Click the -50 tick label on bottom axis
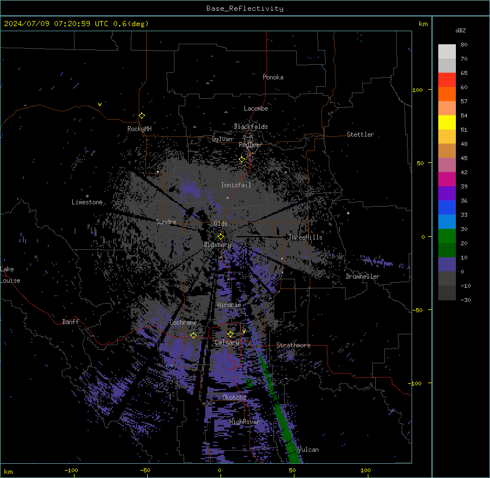 [x=146, y=470]
